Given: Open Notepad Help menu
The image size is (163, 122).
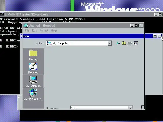Looking at the screenshot, I should [54, 30].
